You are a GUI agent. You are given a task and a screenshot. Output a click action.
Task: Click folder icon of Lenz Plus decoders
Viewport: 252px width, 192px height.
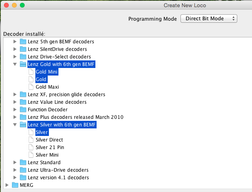coord(23,117)
